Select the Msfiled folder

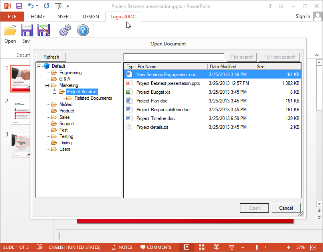coord(66,104)
